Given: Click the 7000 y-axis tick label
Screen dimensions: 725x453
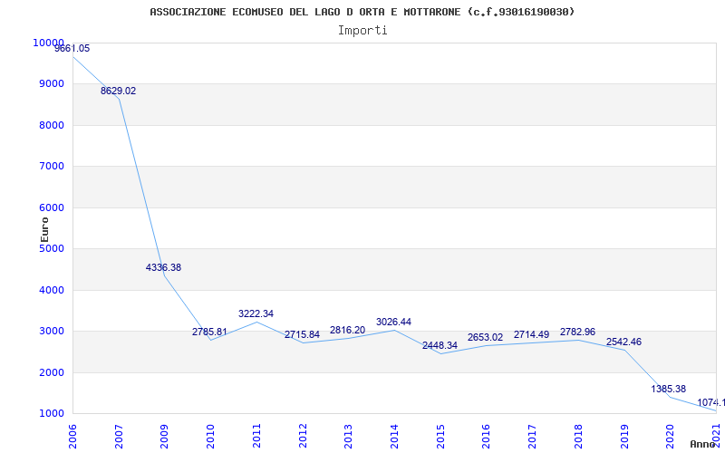Looking at the screenshot, I should pos(52,167).
